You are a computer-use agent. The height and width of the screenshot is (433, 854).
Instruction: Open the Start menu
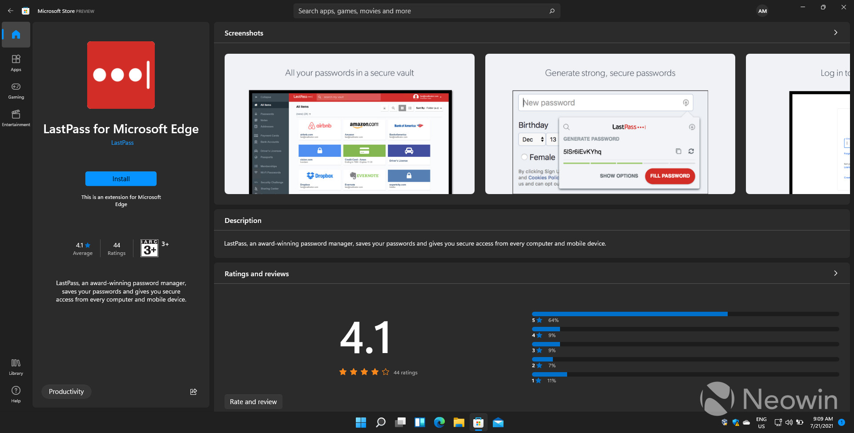(361, 422)
